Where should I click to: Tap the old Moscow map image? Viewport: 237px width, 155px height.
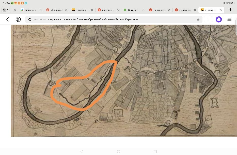(x=124, y=81)
